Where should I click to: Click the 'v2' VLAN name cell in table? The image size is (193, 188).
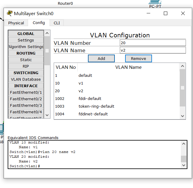tap(81, 91)
